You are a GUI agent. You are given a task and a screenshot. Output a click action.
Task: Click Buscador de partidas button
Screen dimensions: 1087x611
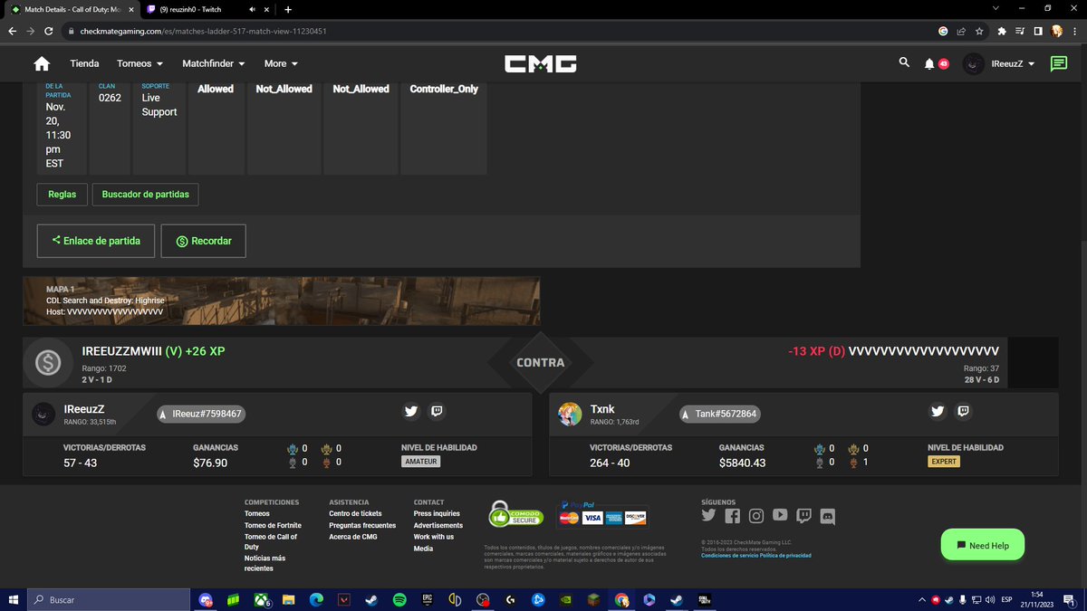(146, 194)
